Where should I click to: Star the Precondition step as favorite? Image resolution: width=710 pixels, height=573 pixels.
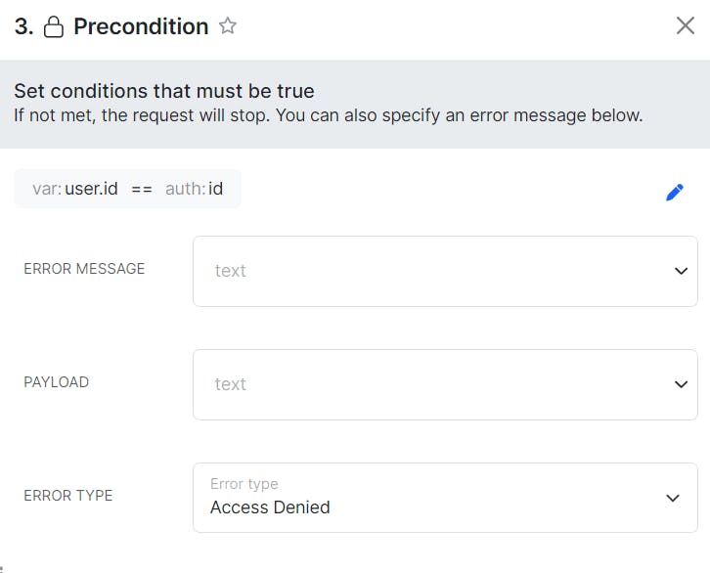pos(228,26)
